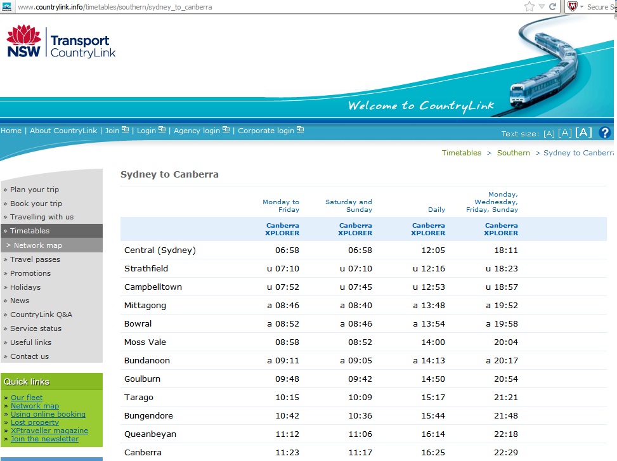The height and width of the screenshot is (461, 617).
Task: Open Contact us in sidebar
Action: (x=30, y=356)
